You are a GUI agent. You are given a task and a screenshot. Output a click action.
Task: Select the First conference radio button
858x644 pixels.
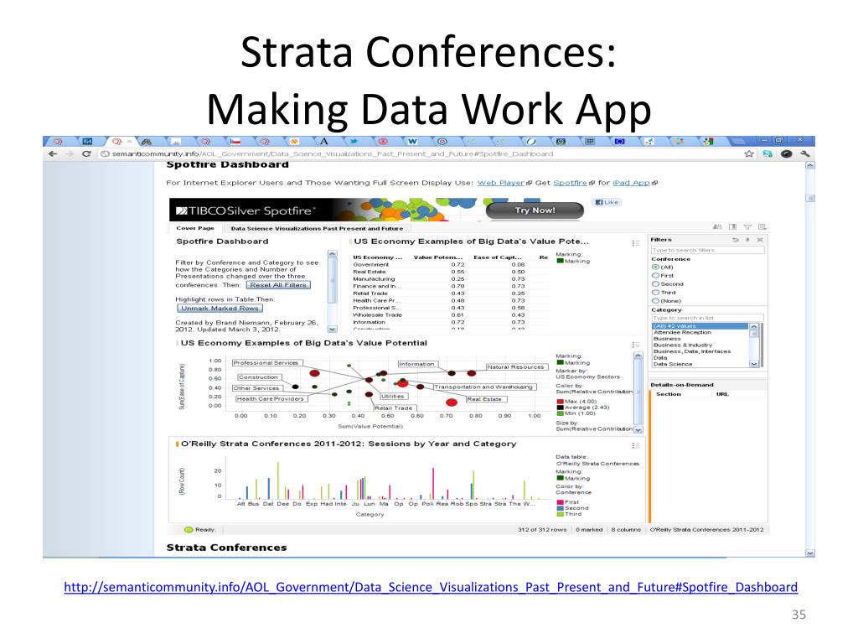click(x=655, y=275)
